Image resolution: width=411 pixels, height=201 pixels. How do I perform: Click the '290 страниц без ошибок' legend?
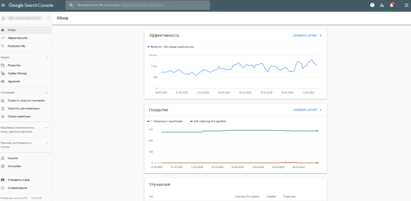pyautogui.click(x=208, y=121)
